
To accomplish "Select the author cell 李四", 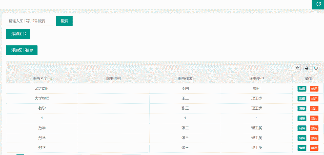I will tap(185, 89).
